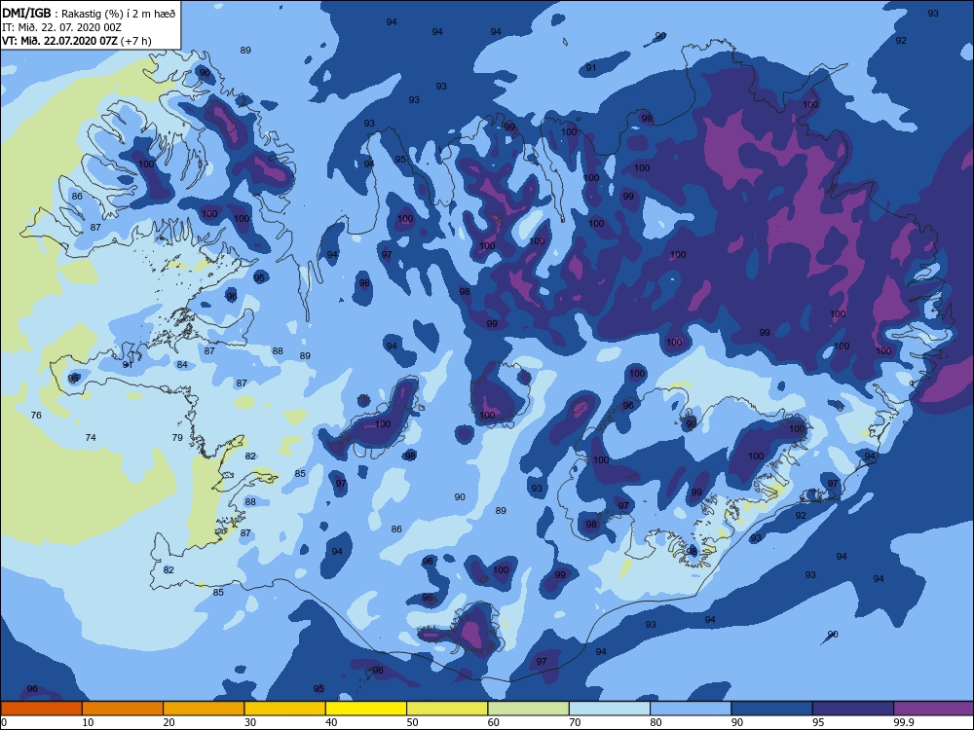Click the humidity value '79' on the map
This screenshot has width=974, height=730.
coord(177,438)
